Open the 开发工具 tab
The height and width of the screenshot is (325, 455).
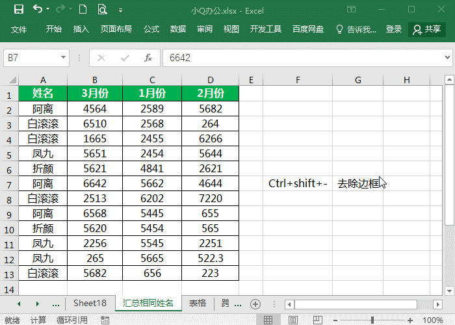(x=266, y=29)
